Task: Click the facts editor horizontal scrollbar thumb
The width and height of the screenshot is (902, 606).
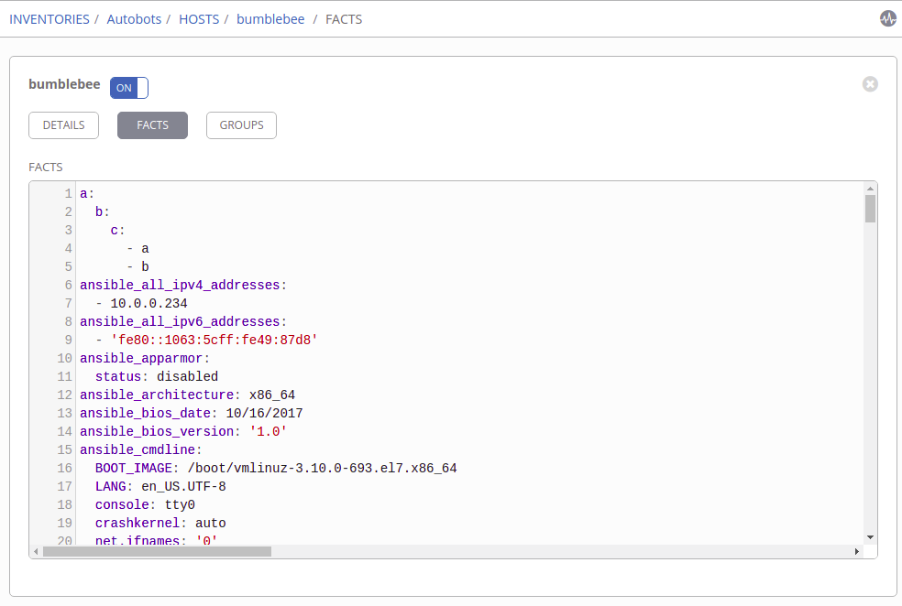Action: click(157, 552)
